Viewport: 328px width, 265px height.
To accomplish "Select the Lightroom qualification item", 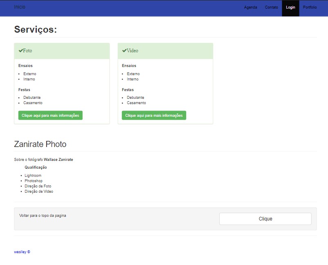I will 33,176.
